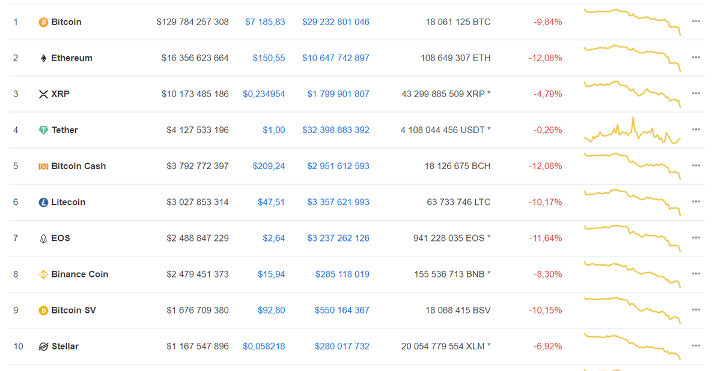Click the Bitcoin Cash logo
Viewport: 721px width, 371px height.
coord(42,165)
